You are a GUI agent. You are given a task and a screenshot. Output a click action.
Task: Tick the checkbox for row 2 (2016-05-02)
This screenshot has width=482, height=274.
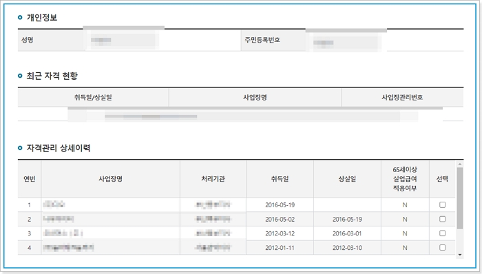(442, 219)
